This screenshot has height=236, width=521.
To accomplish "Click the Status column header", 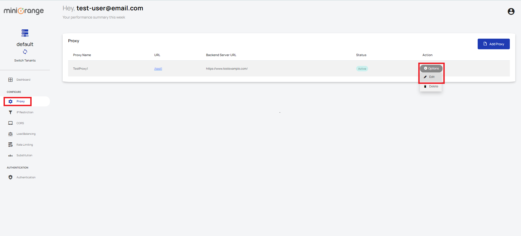I will tap(361, 55).
